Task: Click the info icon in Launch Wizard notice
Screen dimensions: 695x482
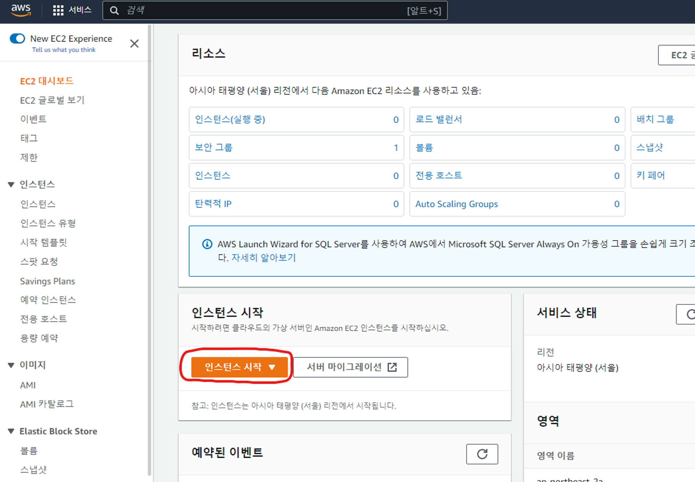Action: pos(207,244)
